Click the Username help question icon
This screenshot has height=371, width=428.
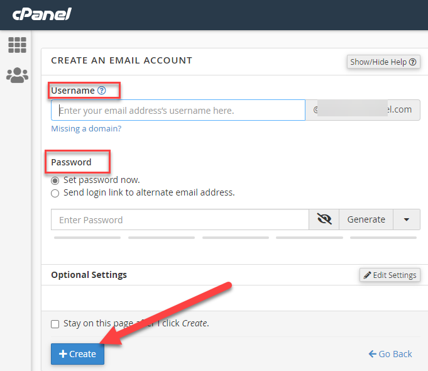pyautogui.click(x=102, y=91)
